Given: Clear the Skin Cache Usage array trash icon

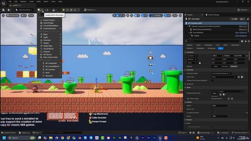Looking at the screenshot, I should [232, 99].
